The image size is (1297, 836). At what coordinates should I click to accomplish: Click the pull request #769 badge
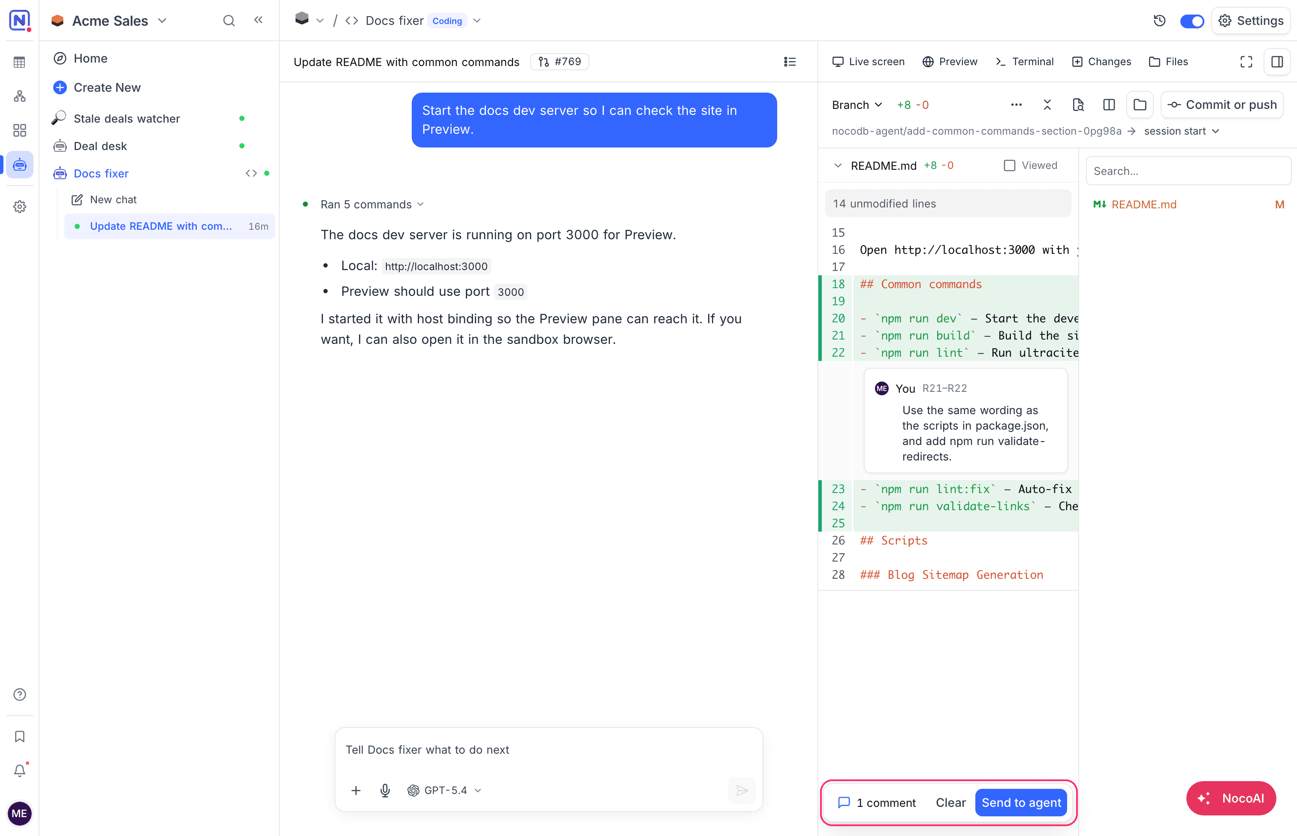(559, 62)
